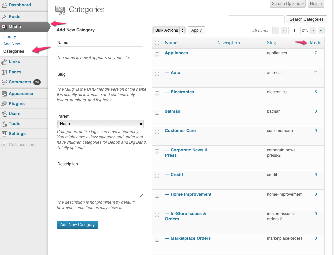
Task: Click the Search Categories button
Action: pyautogui.click(x=306, y=19)
